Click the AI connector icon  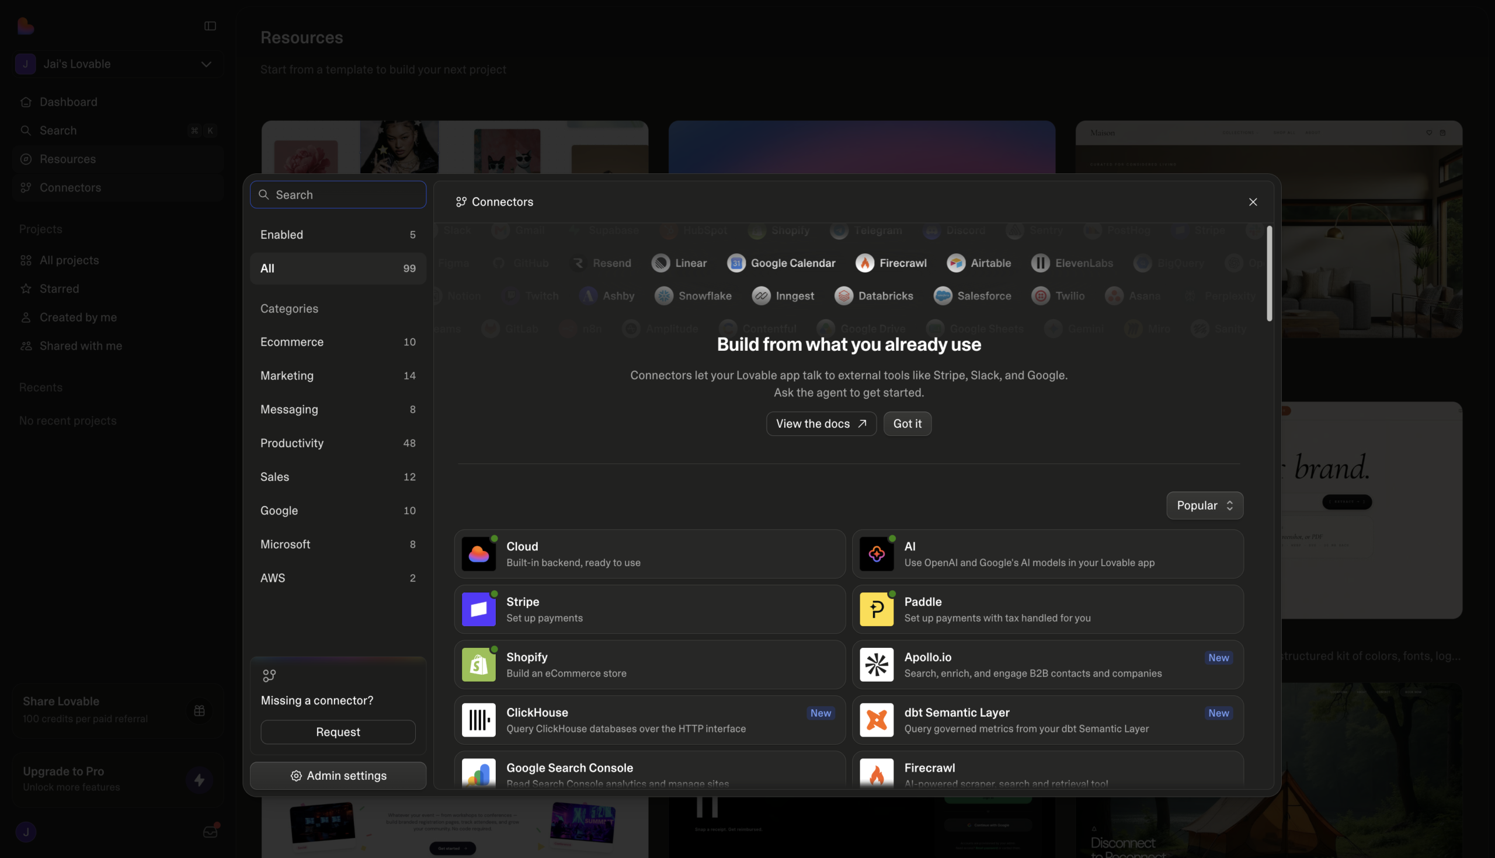coord(876,554)
